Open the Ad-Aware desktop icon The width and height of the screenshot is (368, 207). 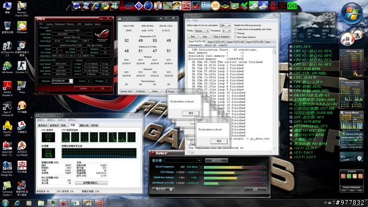click(x=7, y=67)
